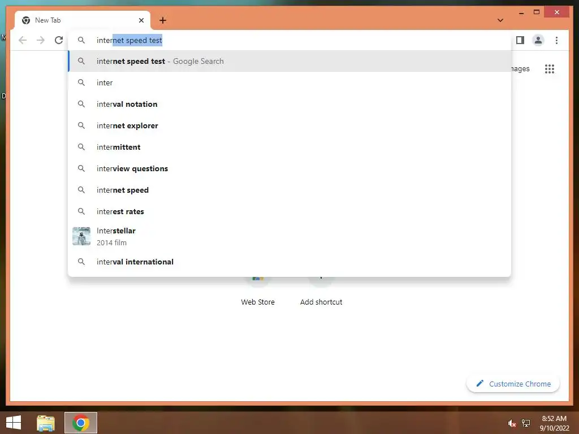Choose the 'intermittent' suggestion
This screenshot has width=579, height=434.
coord(289,147)
